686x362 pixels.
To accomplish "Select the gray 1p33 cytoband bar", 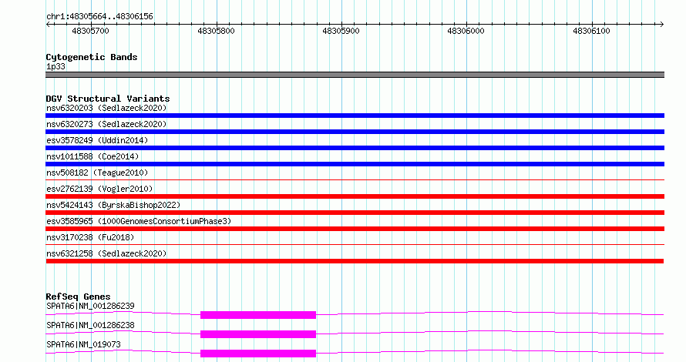I will tap(355, 75).
